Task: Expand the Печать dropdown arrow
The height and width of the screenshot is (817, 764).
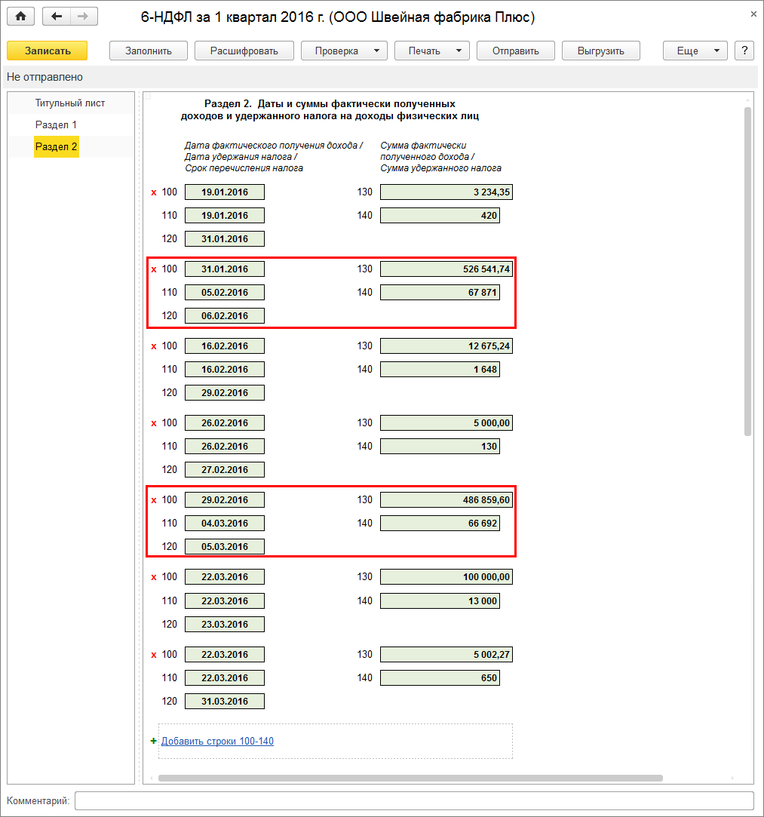Action: click(x=459, y=51)
